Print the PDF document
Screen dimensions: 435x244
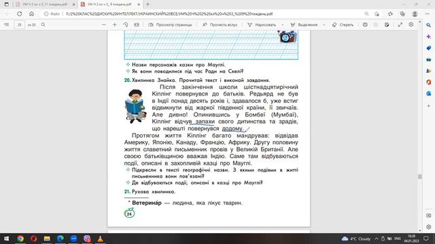[365, 24]
